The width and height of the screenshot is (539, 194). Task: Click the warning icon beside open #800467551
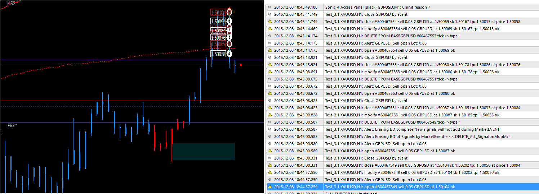[x=269, y=151]
